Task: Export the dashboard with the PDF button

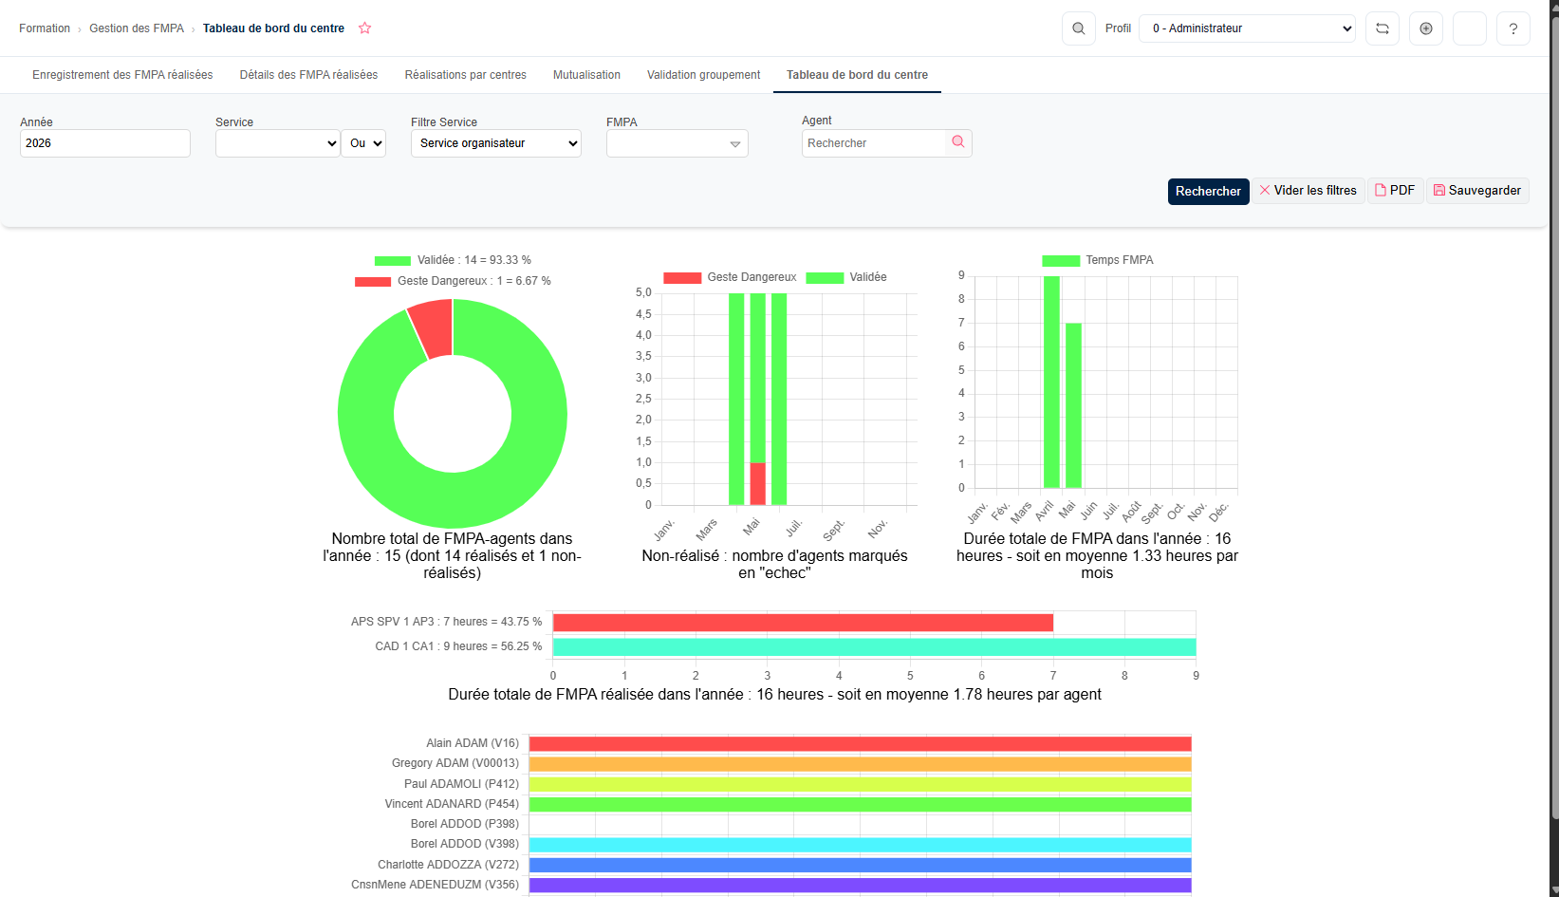Action: tap(1395, 191)
